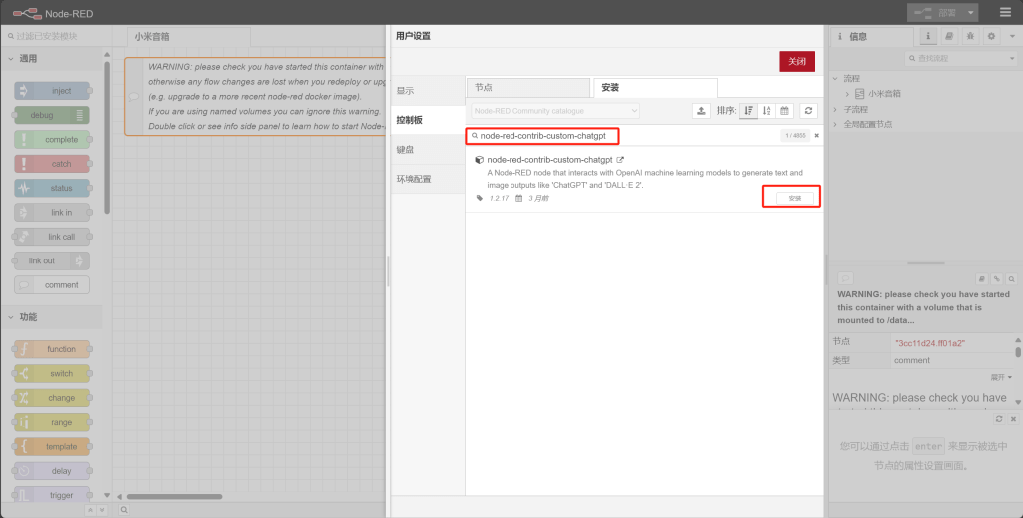Screen dimensions: 1023x518
Task: Expand the 小米音箱 flow tree item
Action: coord(847,94)
